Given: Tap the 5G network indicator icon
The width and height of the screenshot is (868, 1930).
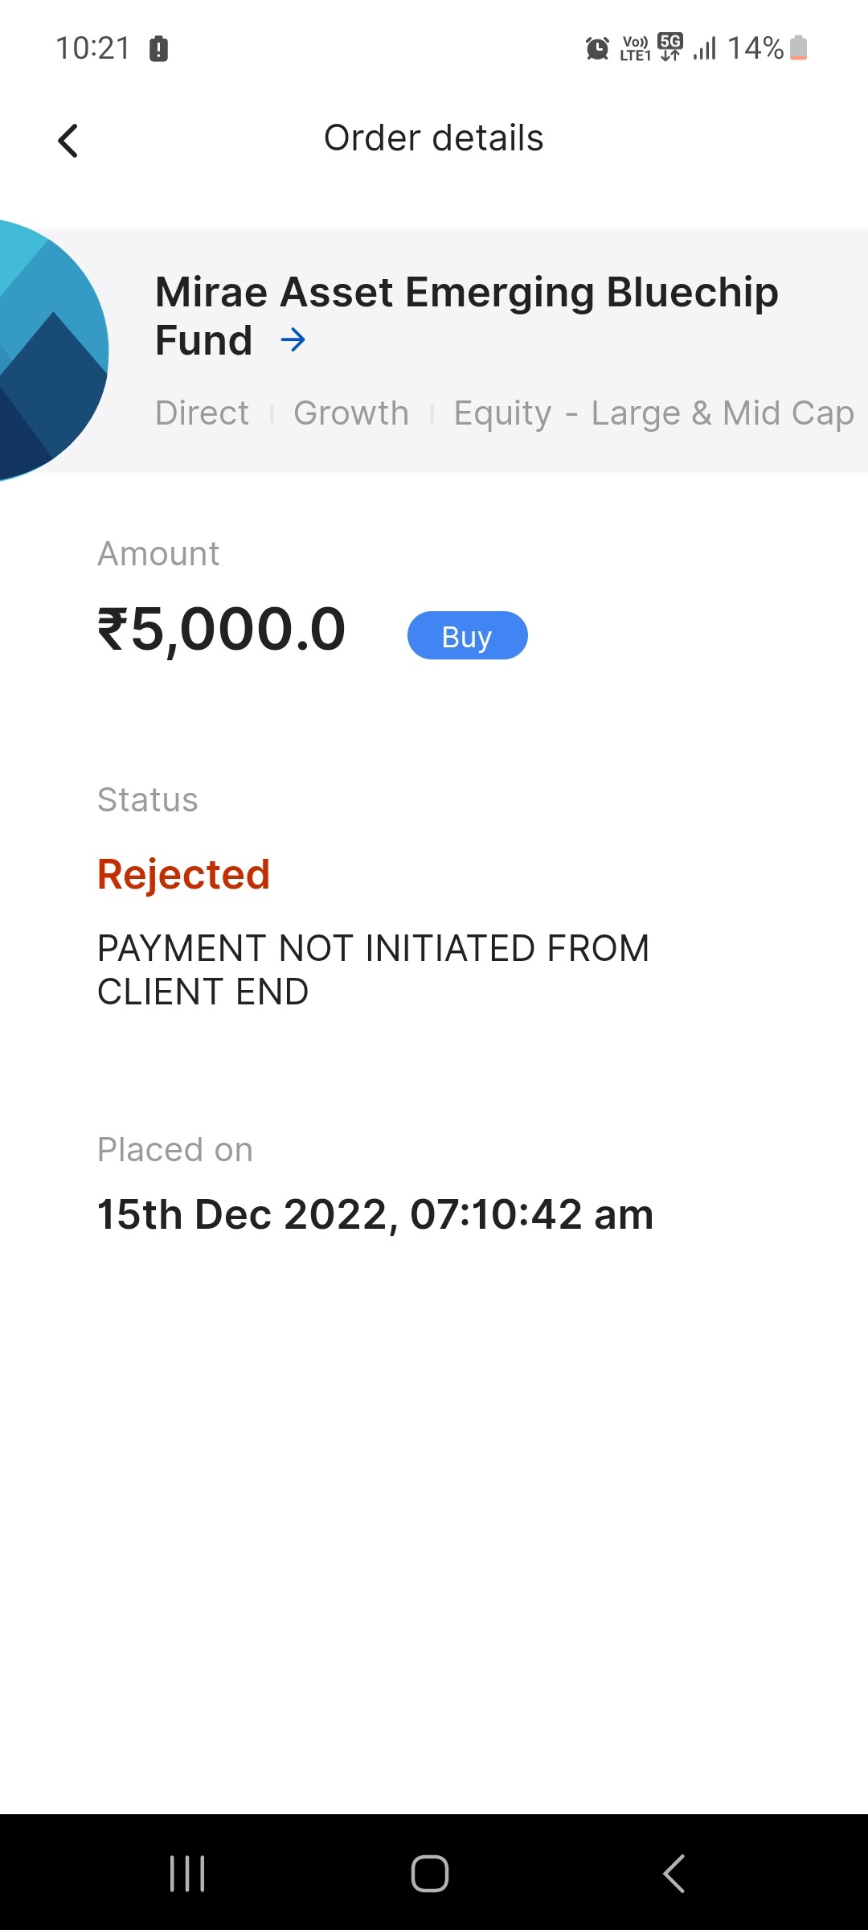Looking at the screenshot, I should (x=670, y=47).
